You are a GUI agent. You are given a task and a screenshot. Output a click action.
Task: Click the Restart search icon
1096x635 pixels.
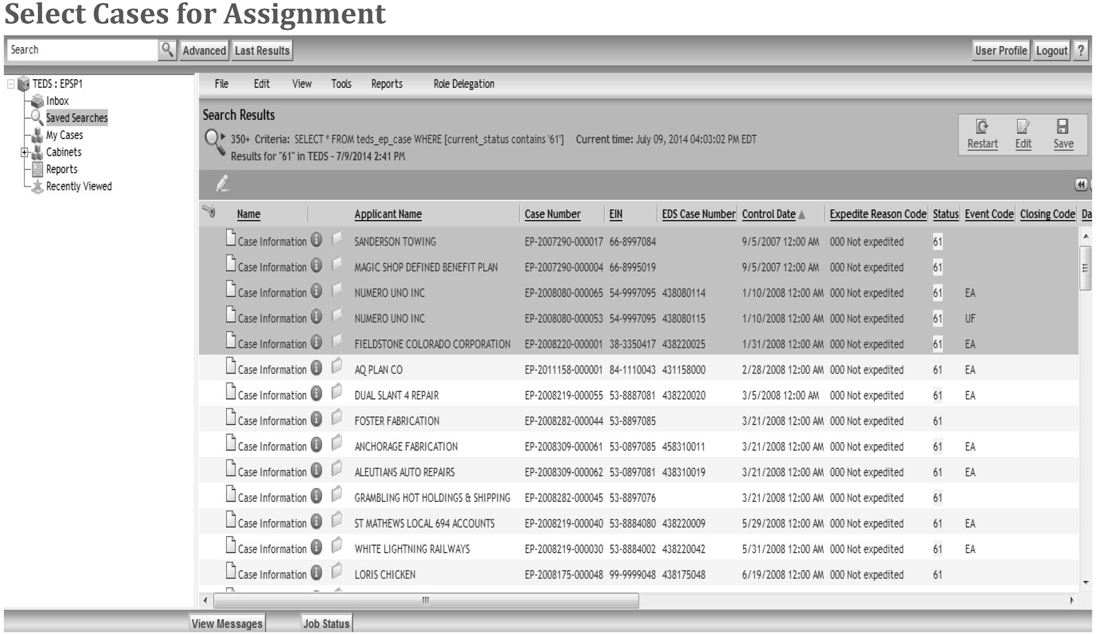[982, 127]
